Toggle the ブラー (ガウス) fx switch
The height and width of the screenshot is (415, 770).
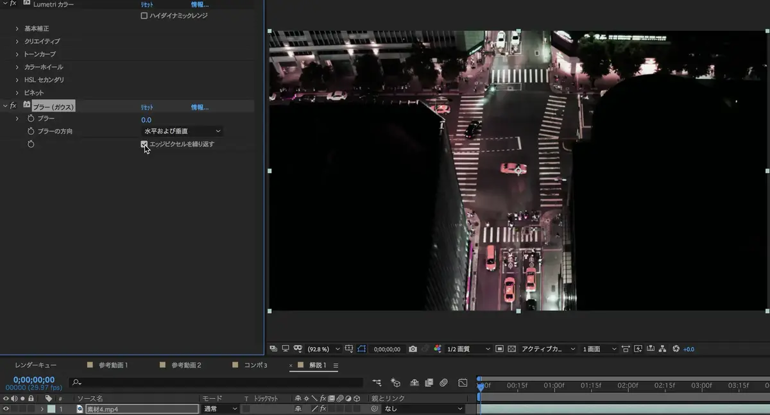tap(13, 106)
